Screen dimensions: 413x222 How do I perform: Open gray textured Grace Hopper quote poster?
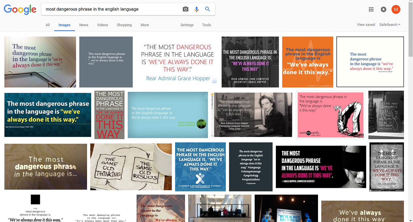click(x=387, y=167)
